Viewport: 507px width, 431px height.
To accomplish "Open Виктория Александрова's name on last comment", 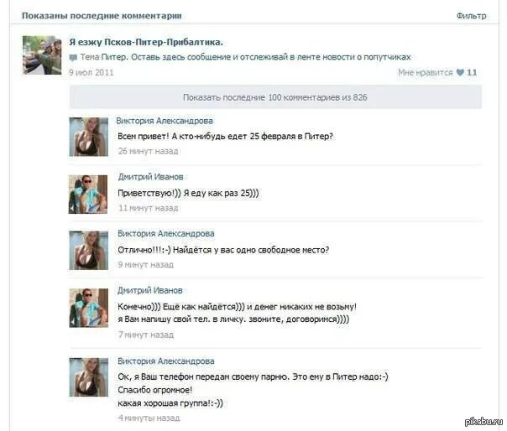I will (x=166, y=361).
